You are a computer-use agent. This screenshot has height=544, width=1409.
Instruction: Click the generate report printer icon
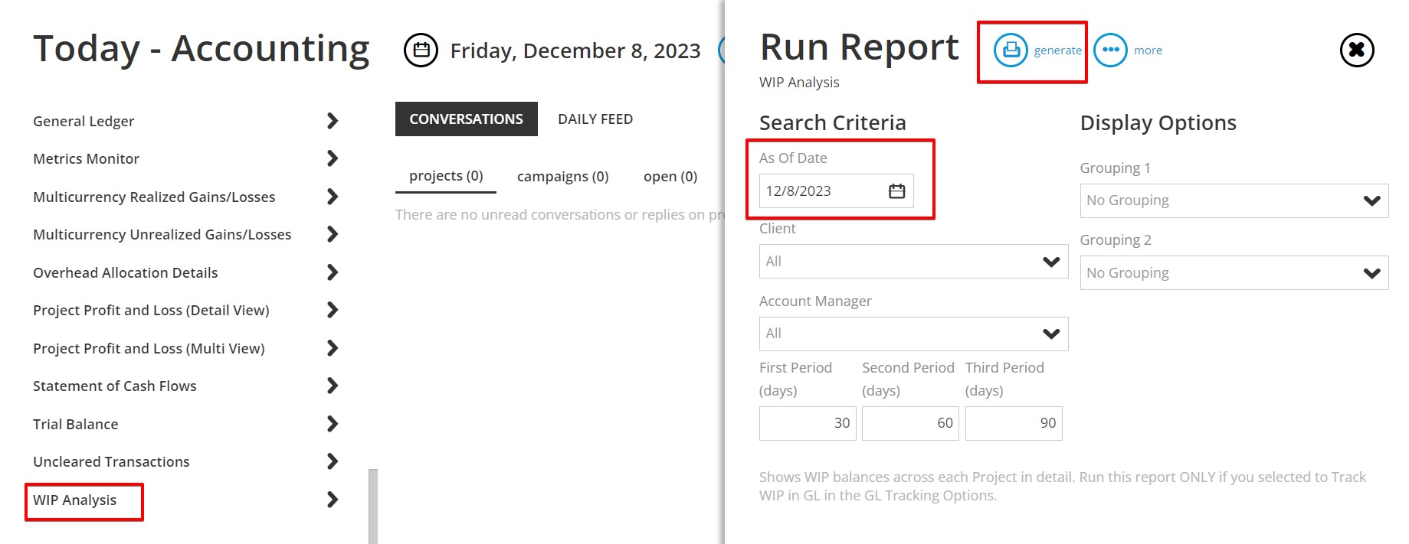click(1011, 50)
